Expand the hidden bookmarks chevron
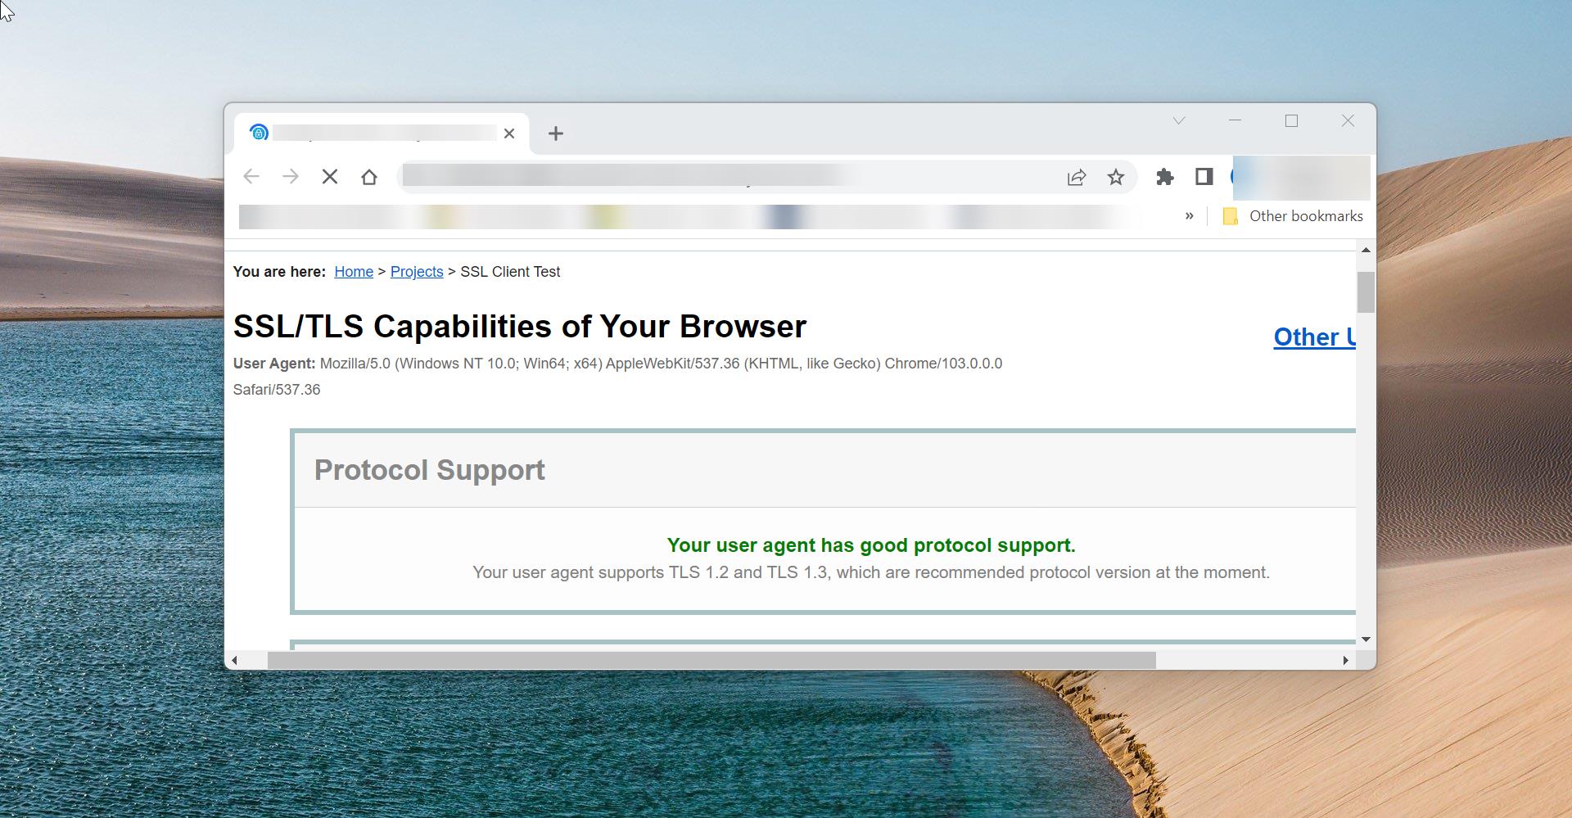1572x818 pixels. point(1189,216)
